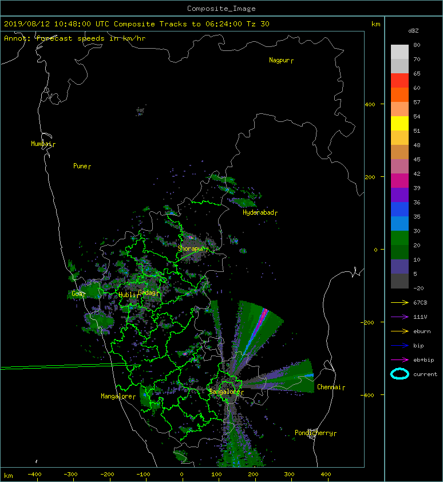Image resolution: width=443 pixels, height=482 pixels.
Task: Select the Shorapur label
Action: coord(191,248)
